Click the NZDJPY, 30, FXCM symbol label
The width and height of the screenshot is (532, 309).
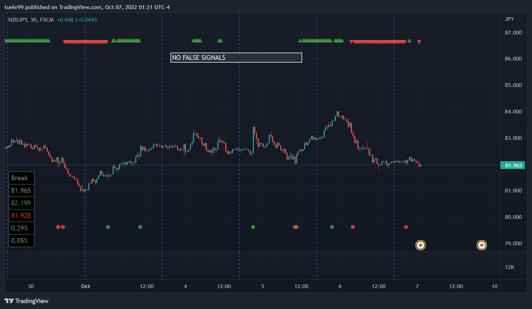point(31,20)
